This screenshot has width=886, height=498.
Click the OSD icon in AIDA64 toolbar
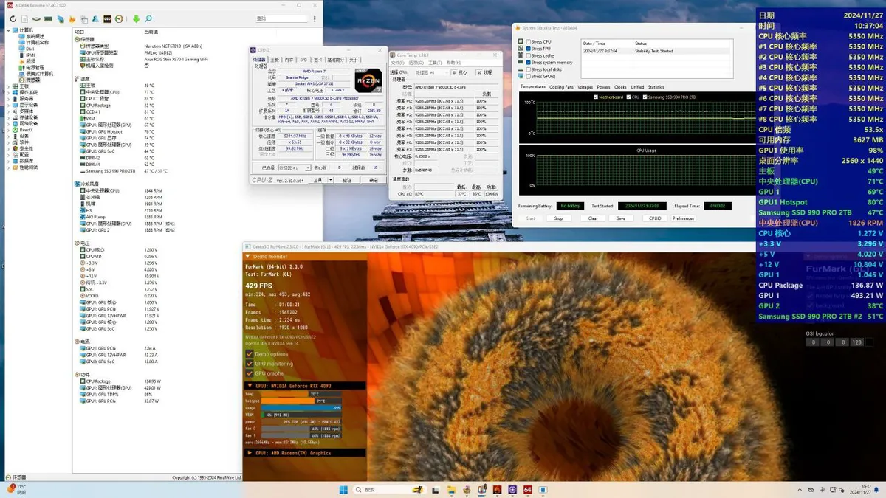[x=107, y=18]
